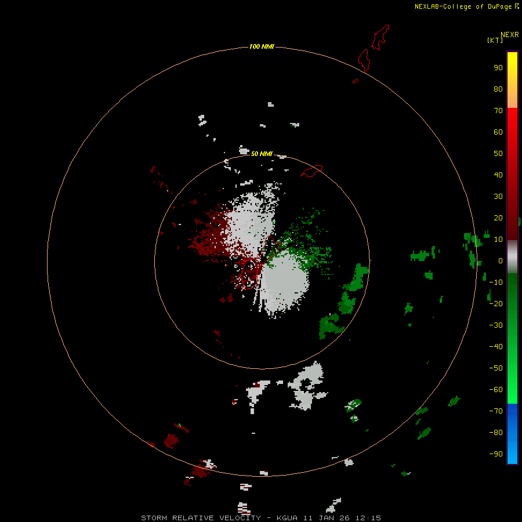Click the -40 value on velocity scale

pos(496,347)
